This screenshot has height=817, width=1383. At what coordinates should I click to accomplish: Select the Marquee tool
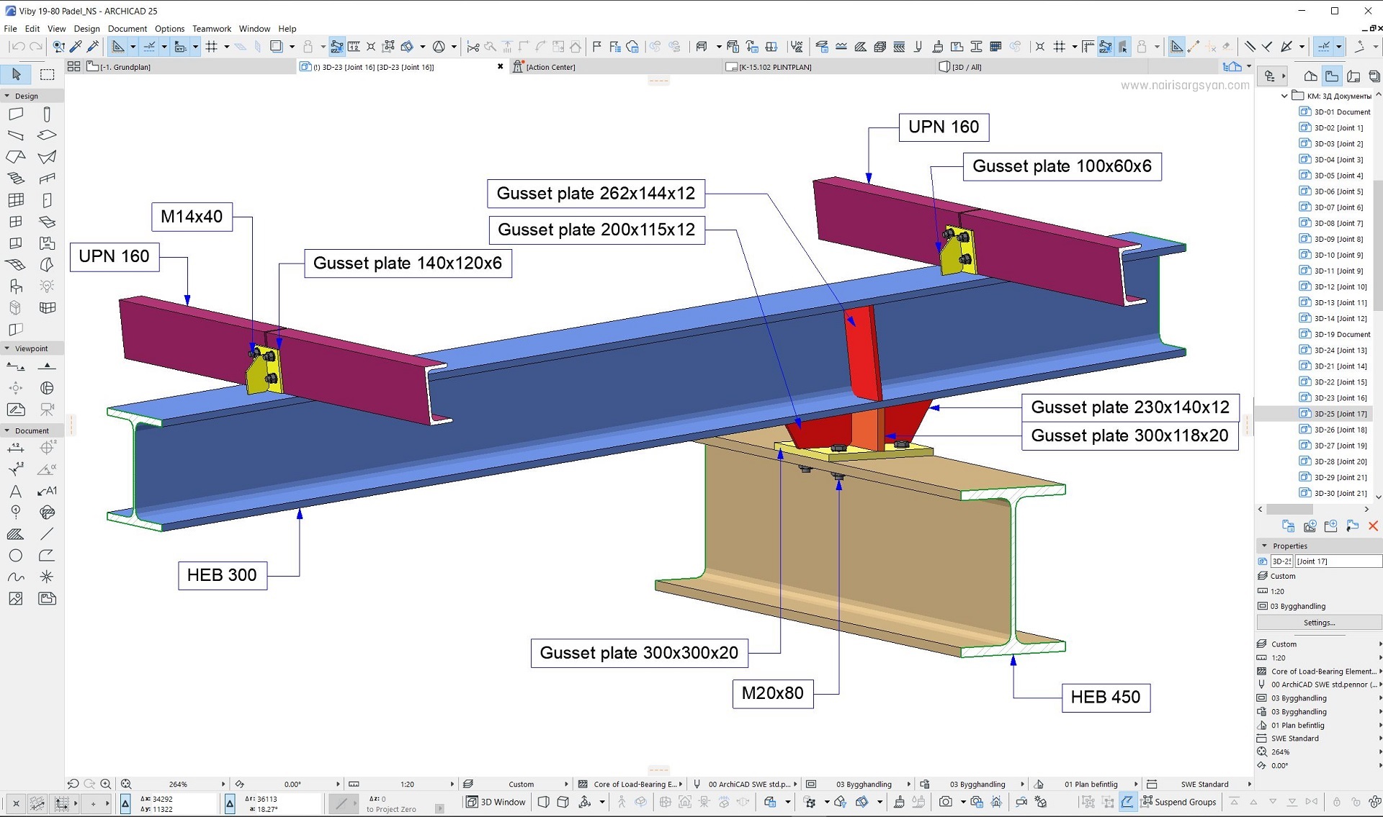(47, 74)
